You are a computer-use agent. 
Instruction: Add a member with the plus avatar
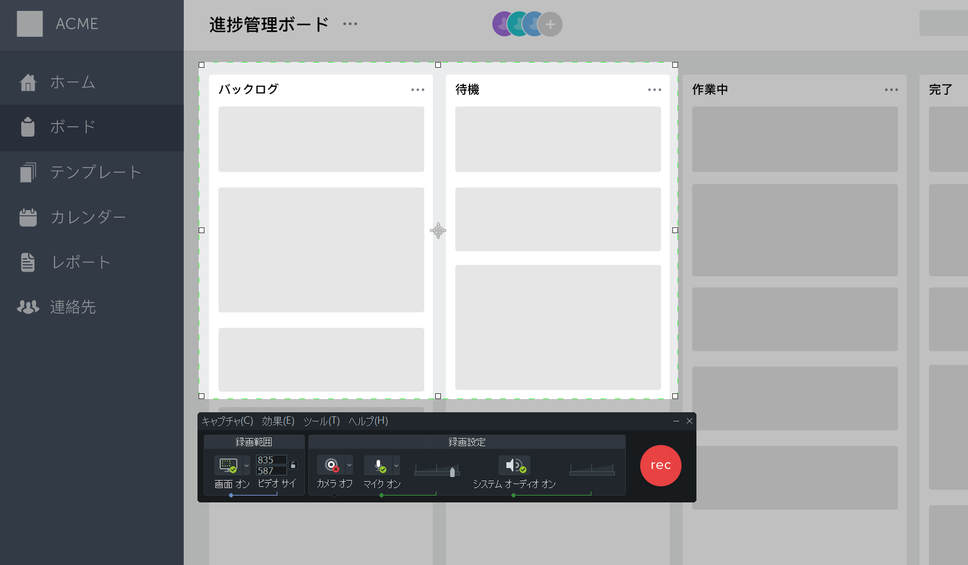point(550,24)
